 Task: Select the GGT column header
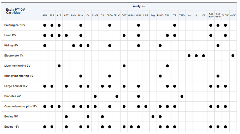pos(124,15)
